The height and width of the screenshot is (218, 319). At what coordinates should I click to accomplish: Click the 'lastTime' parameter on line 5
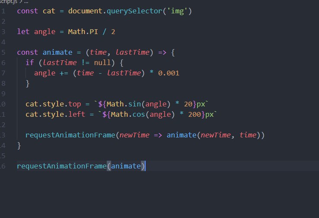click(132, 52)
